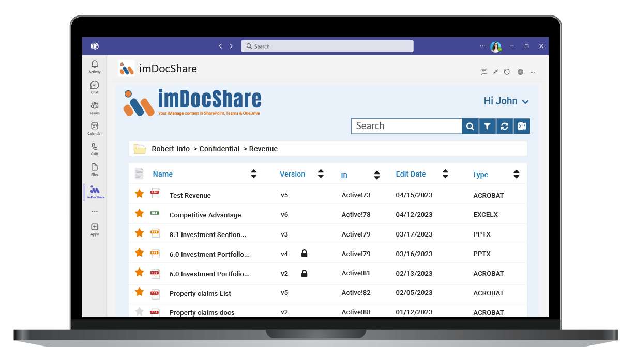Sort by ID using its arrows

coord(377,175)
